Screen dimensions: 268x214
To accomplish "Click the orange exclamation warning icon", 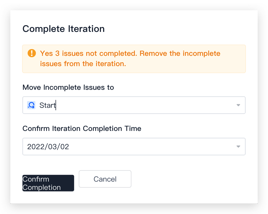I will (32, 53).
